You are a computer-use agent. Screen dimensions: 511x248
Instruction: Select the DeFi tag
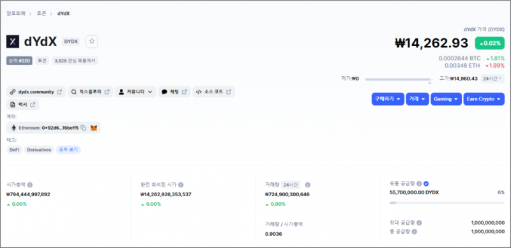pyautogui.click(x=14, y=150)
